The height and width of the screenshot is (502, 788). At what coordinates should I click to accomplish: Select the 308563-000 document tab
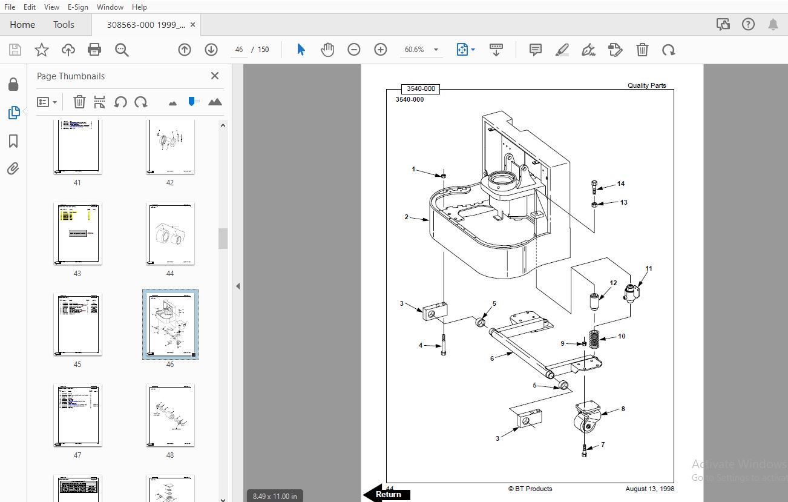[145, 25]
